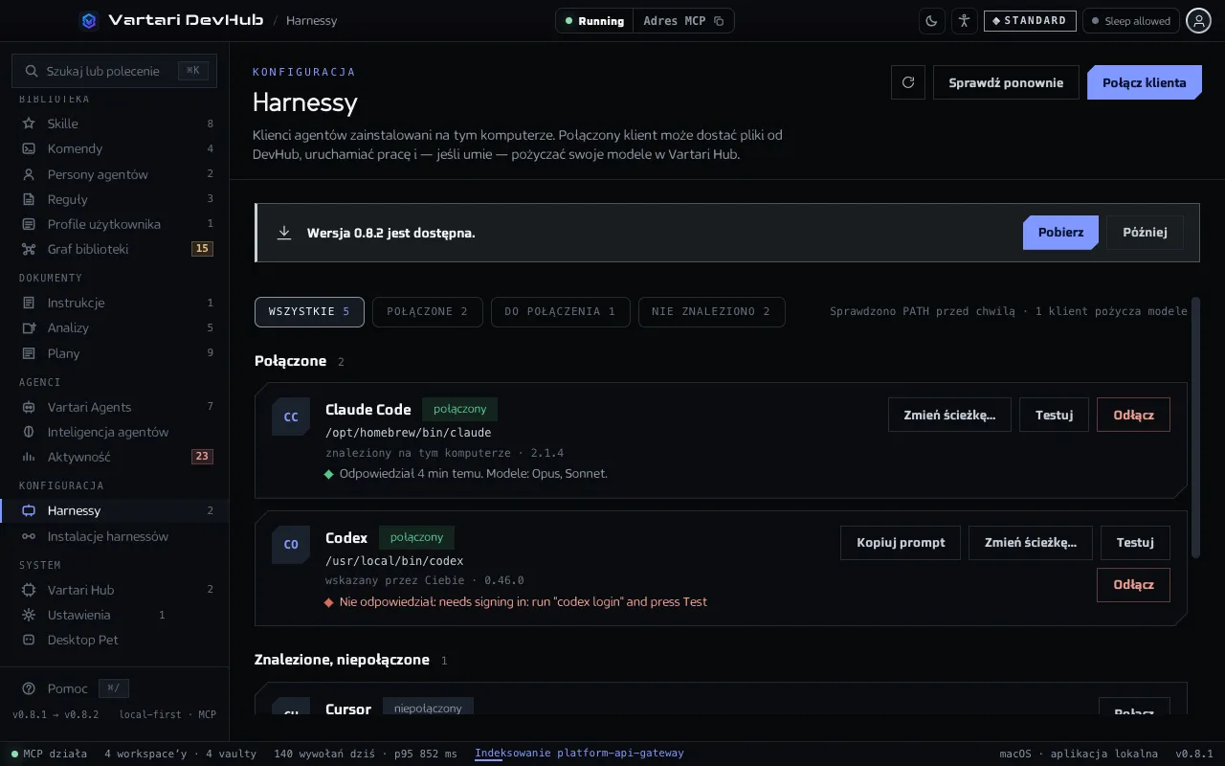1225x766 pixels.
Task: Click the Sprawdź ponownie button
Action: tap(1006, 82)
